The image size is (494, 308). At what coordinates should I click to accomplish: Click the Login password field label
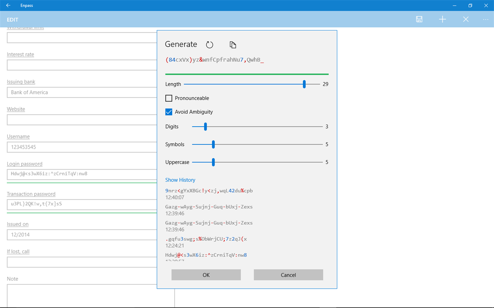point(25,164)
